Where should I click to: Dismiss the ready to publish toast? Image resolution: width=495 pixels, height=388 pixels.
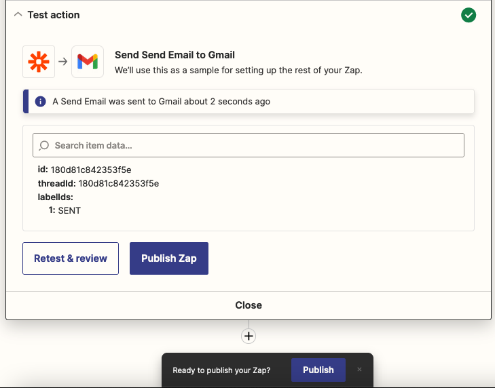click(x=359, y=370)
